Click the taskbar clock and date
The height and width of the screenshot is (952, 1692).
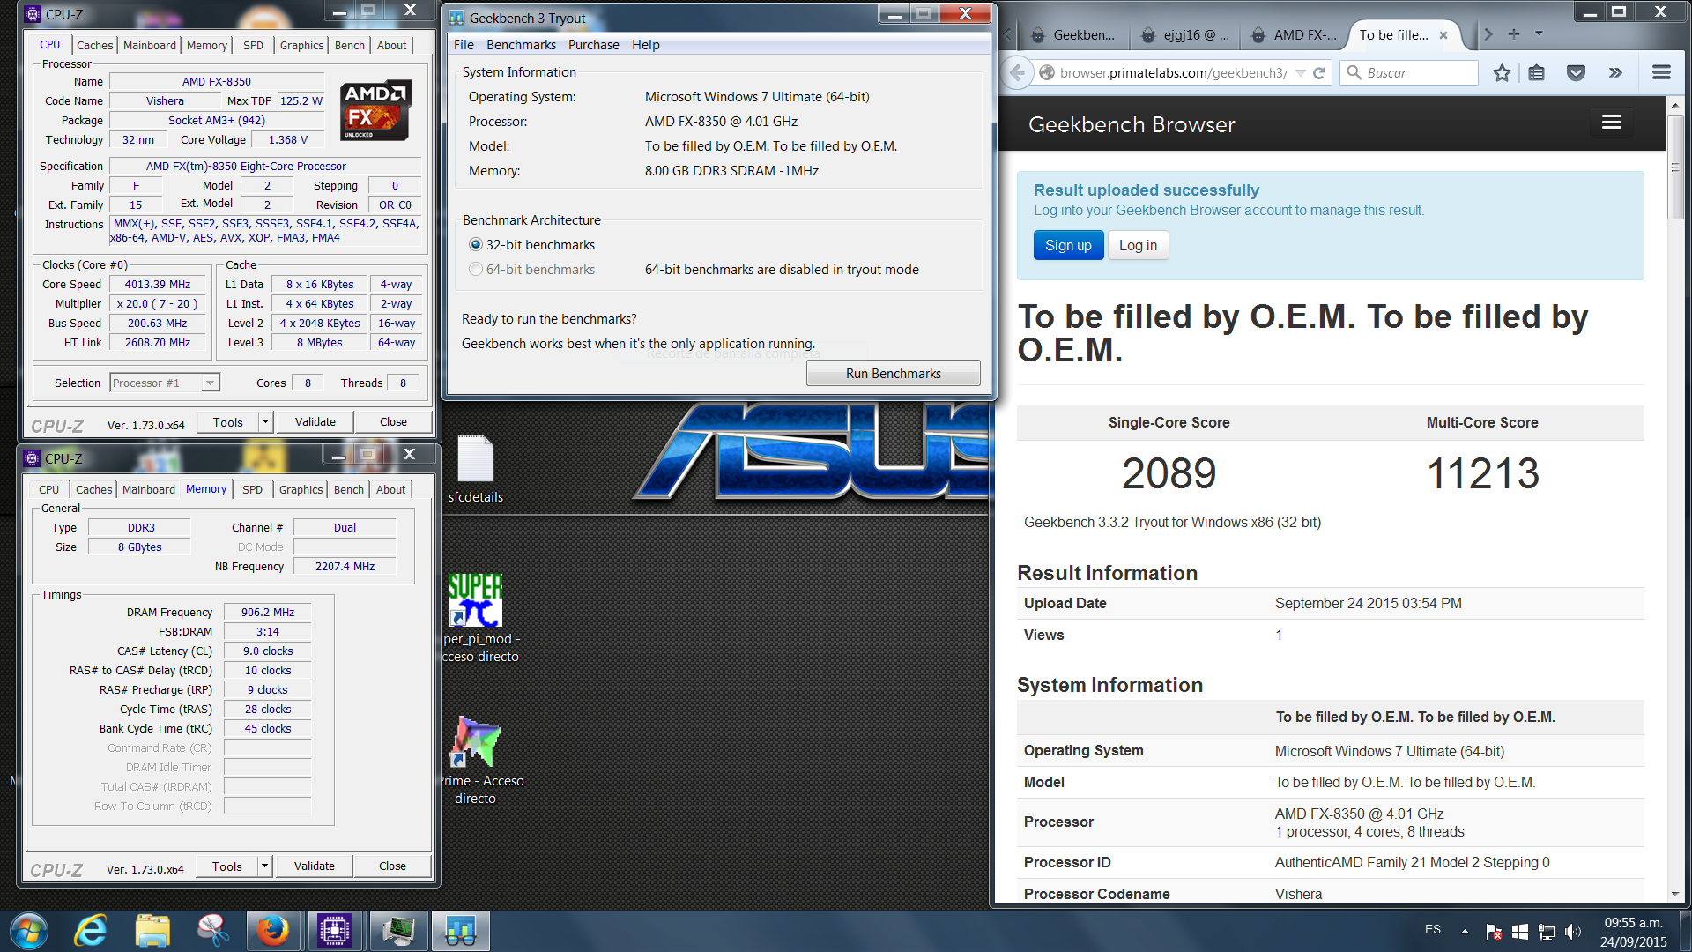[x=1633, y=932]
